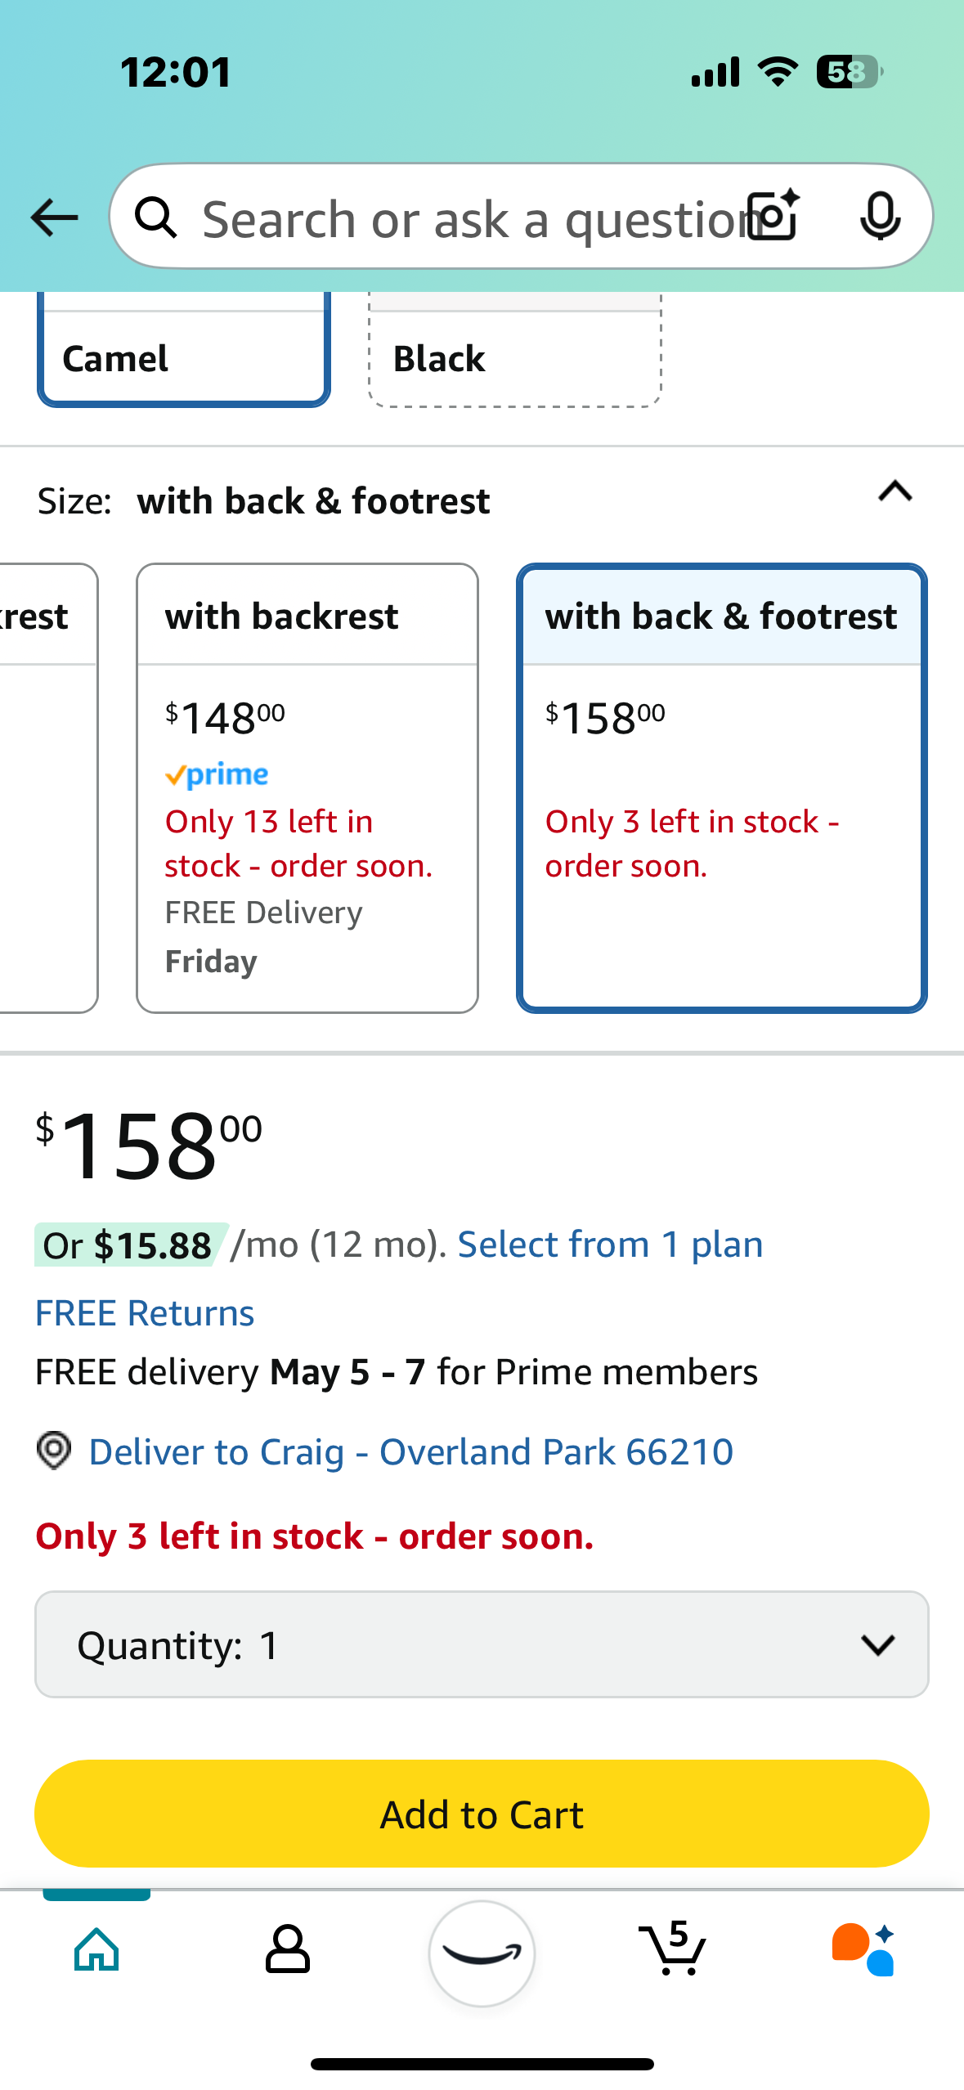Open "Select from 1 plan" link
The height and width of the screenshot is (2090, 964).
coord(610,1245)
